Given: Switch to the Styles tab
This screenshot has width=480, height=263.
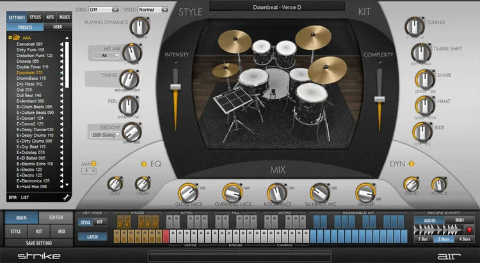Looking at the screenshot, I should (36, 17).
